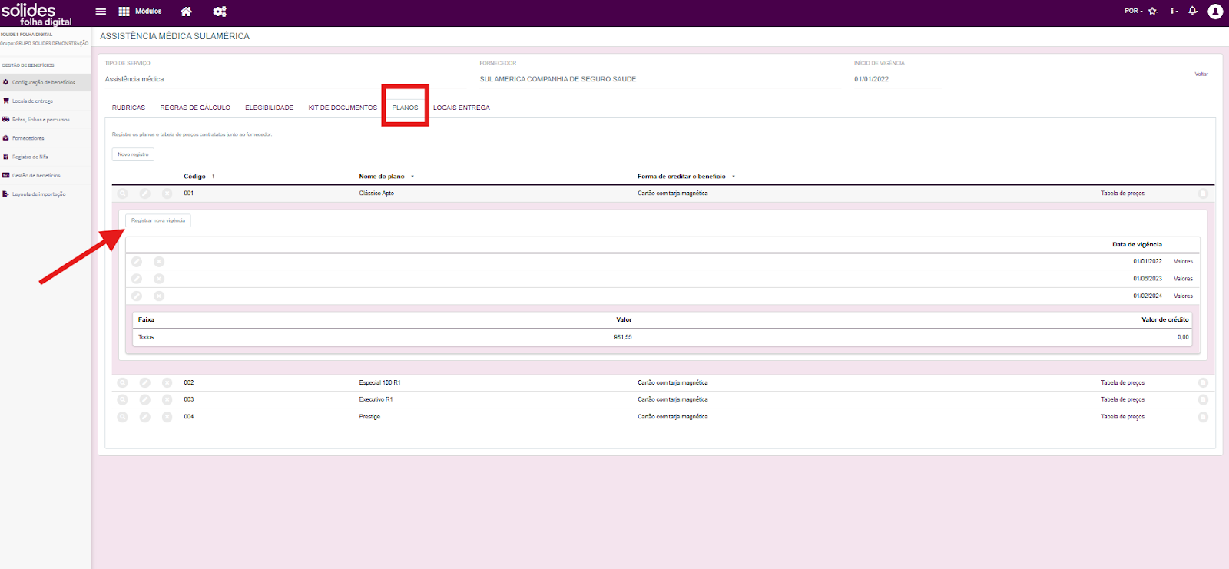Open the user profile avatar
The image size is (1229, 569).
[1215, 12]
